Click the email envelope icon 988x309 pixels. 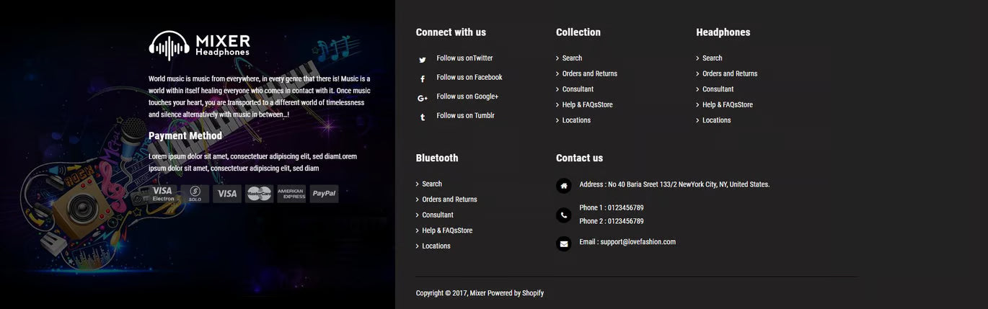tap(564, 243)
